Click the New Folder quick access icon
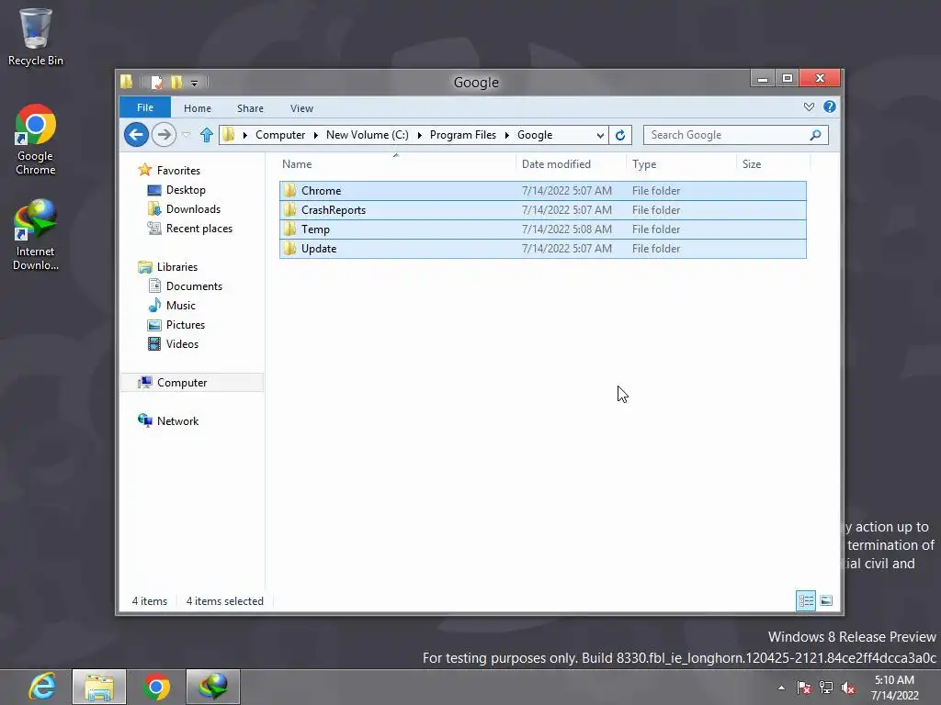941x705 pixels. [176, 82]
